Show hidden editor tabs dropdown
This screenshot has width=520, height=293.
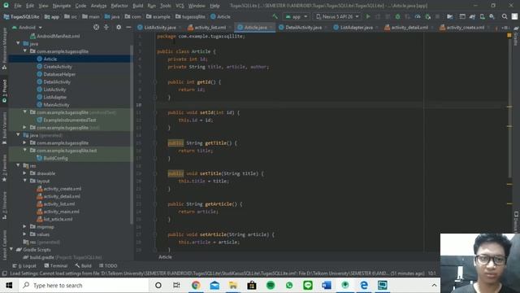tap(504, 28)
